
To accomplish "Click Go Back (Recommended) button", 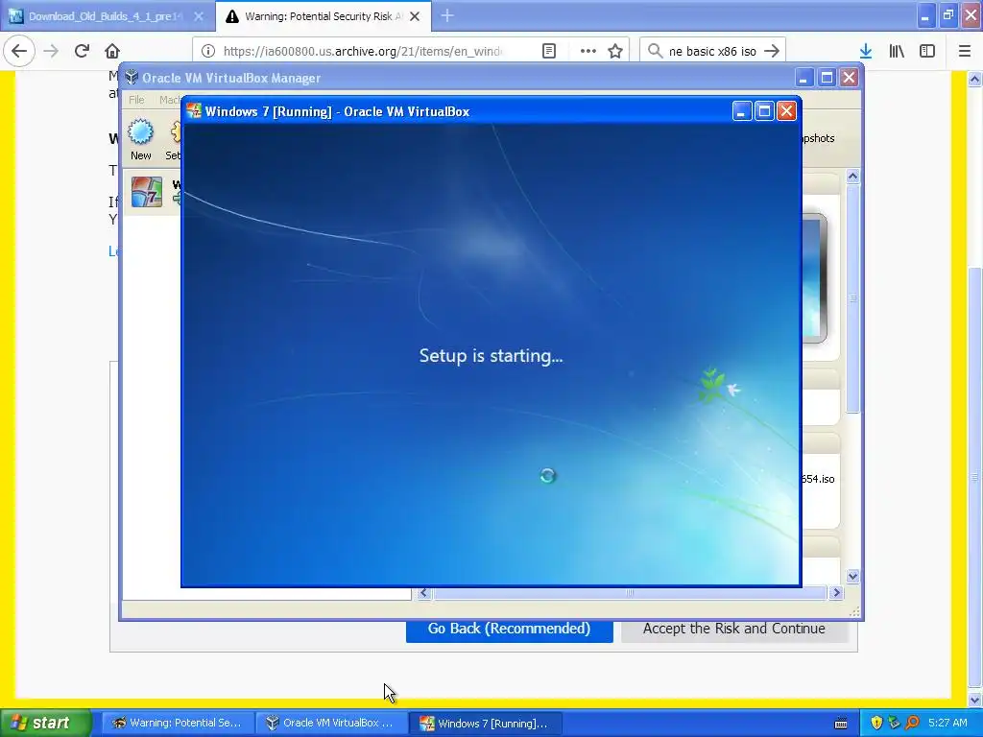I will tap(509, 629).
